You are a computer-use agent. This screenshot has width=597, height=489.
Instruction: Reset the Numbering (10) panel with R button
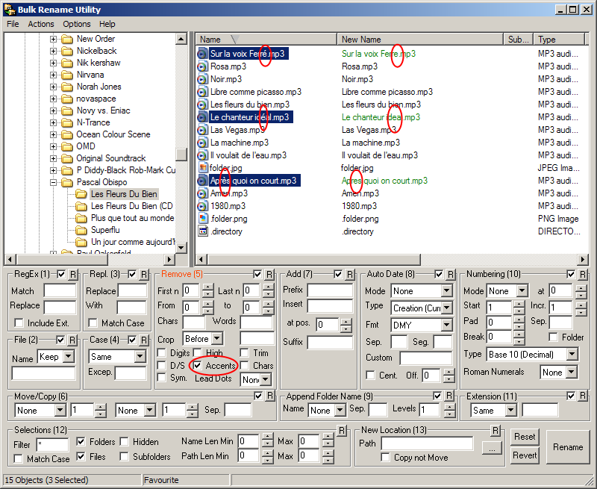click(x=583, y=274)
